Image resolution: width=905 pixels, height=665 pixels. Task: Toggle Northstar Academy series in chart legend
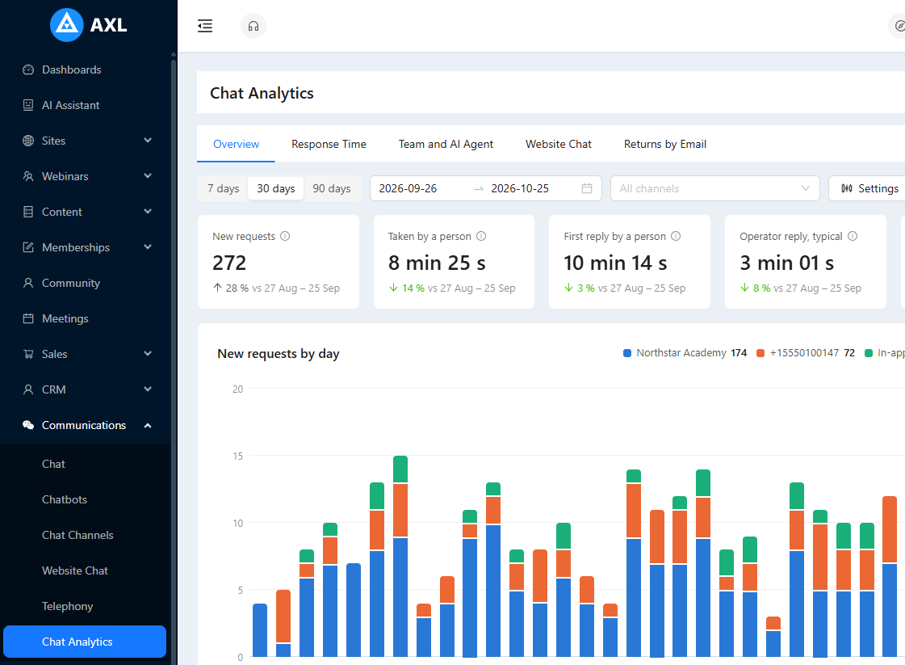pyautogui.click(x=685, y=353)
